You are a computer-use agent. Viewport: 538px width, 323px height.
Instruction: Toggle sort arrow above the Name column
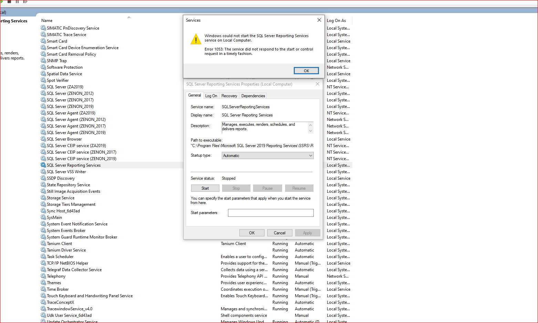[x=129, y=17]
